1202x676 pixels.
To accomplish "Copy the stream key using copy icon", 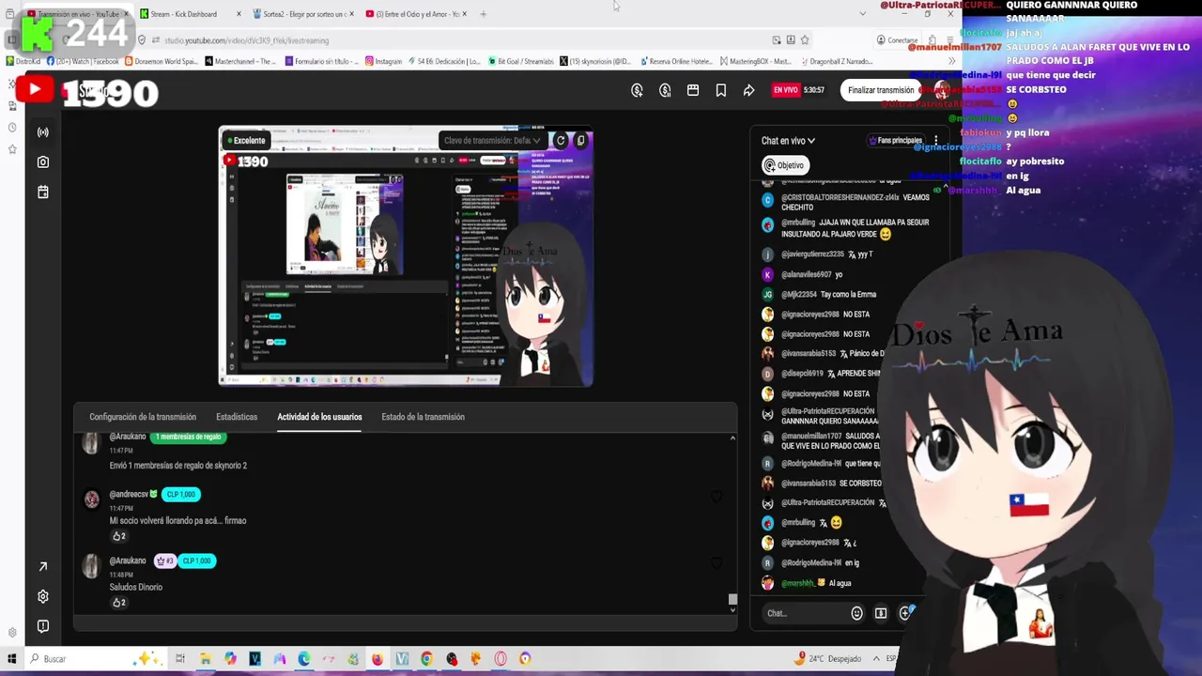I will click(x=580, y=141).
